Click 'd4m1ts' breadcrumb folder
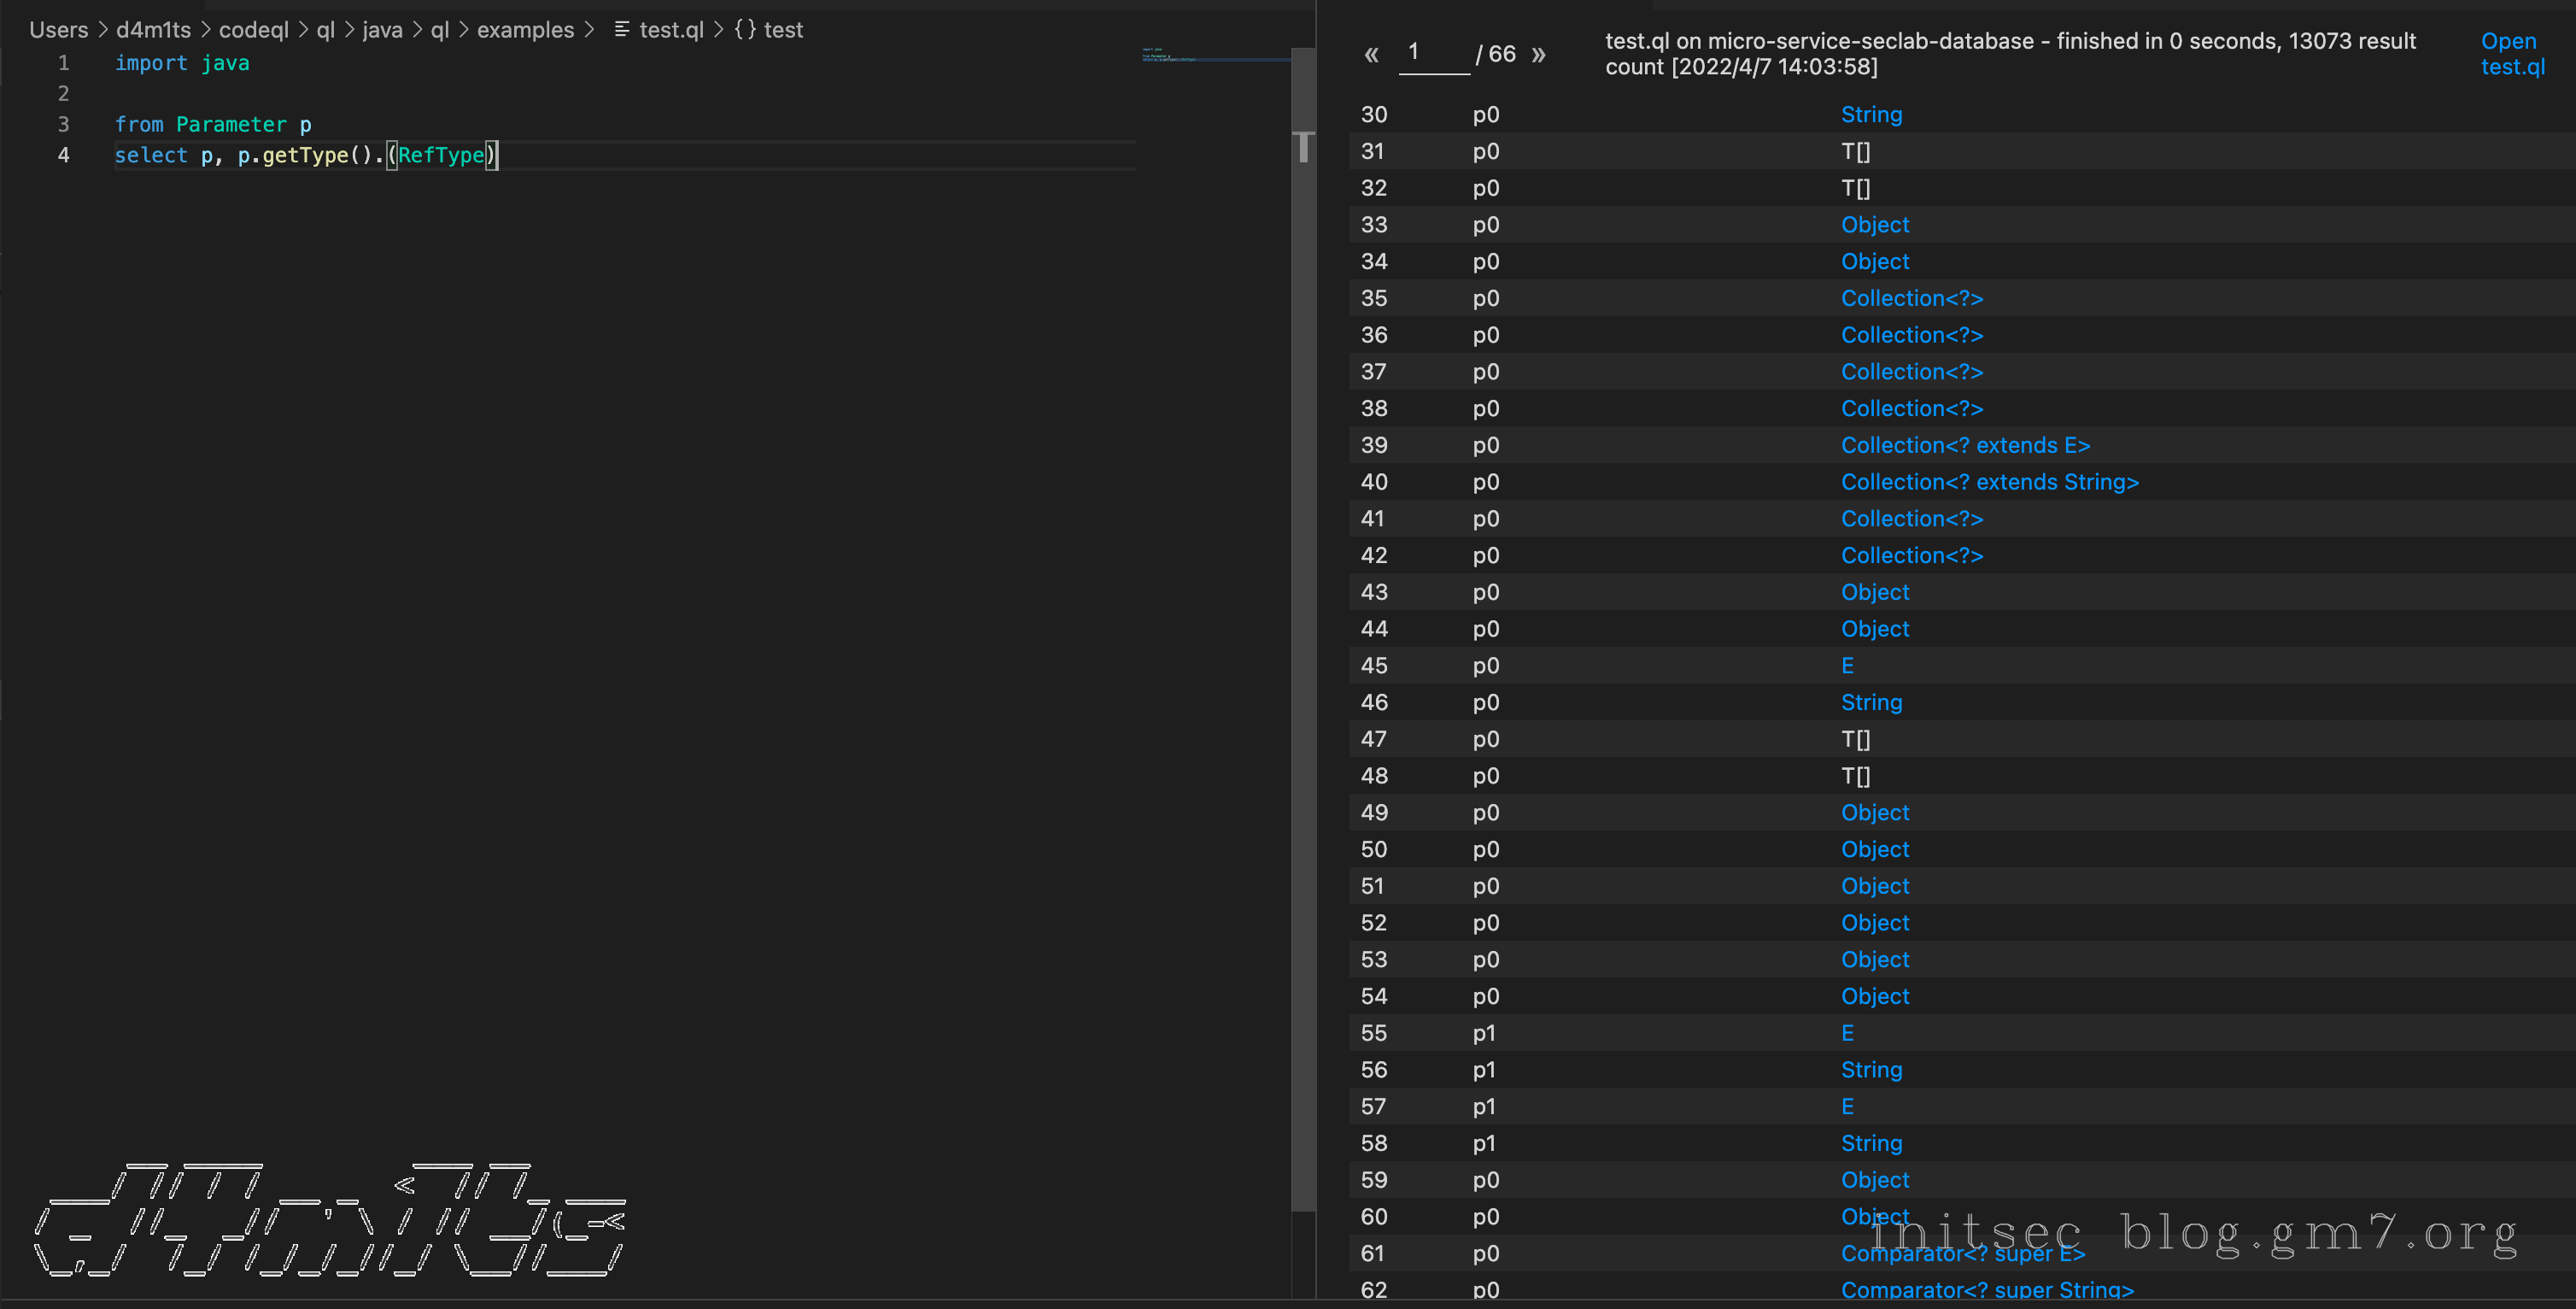This screenshot has height=1309, width=2576. point(153,30)
